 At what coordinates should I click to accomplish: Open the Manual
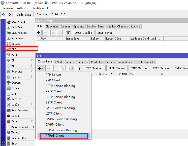(20, 132)
